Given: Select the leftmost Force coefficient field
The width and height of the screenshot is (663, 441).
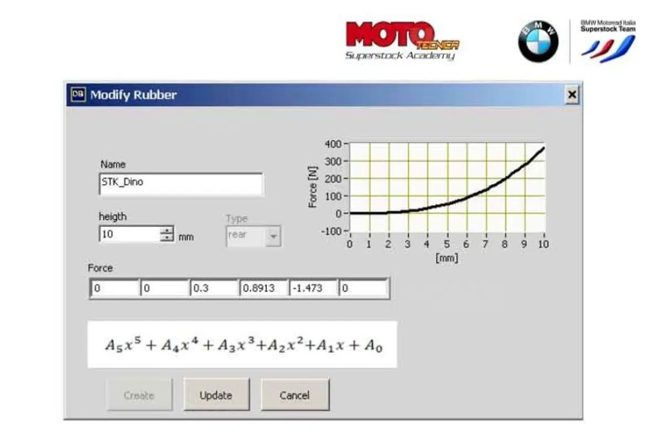Looking at the screenshot, I should coord(114,288).
